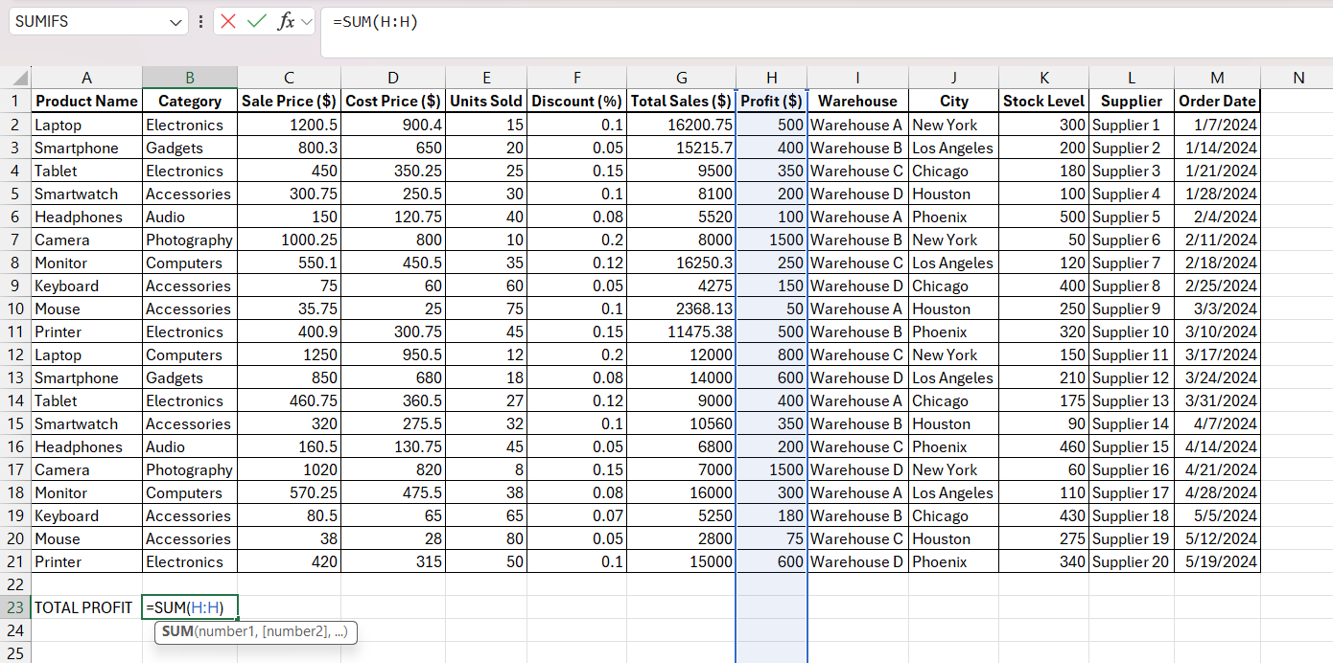The height and width of the screenshot is (663, 1333).
Task: Select total sales value 16200.75
Action: click(x=681, y=125)
